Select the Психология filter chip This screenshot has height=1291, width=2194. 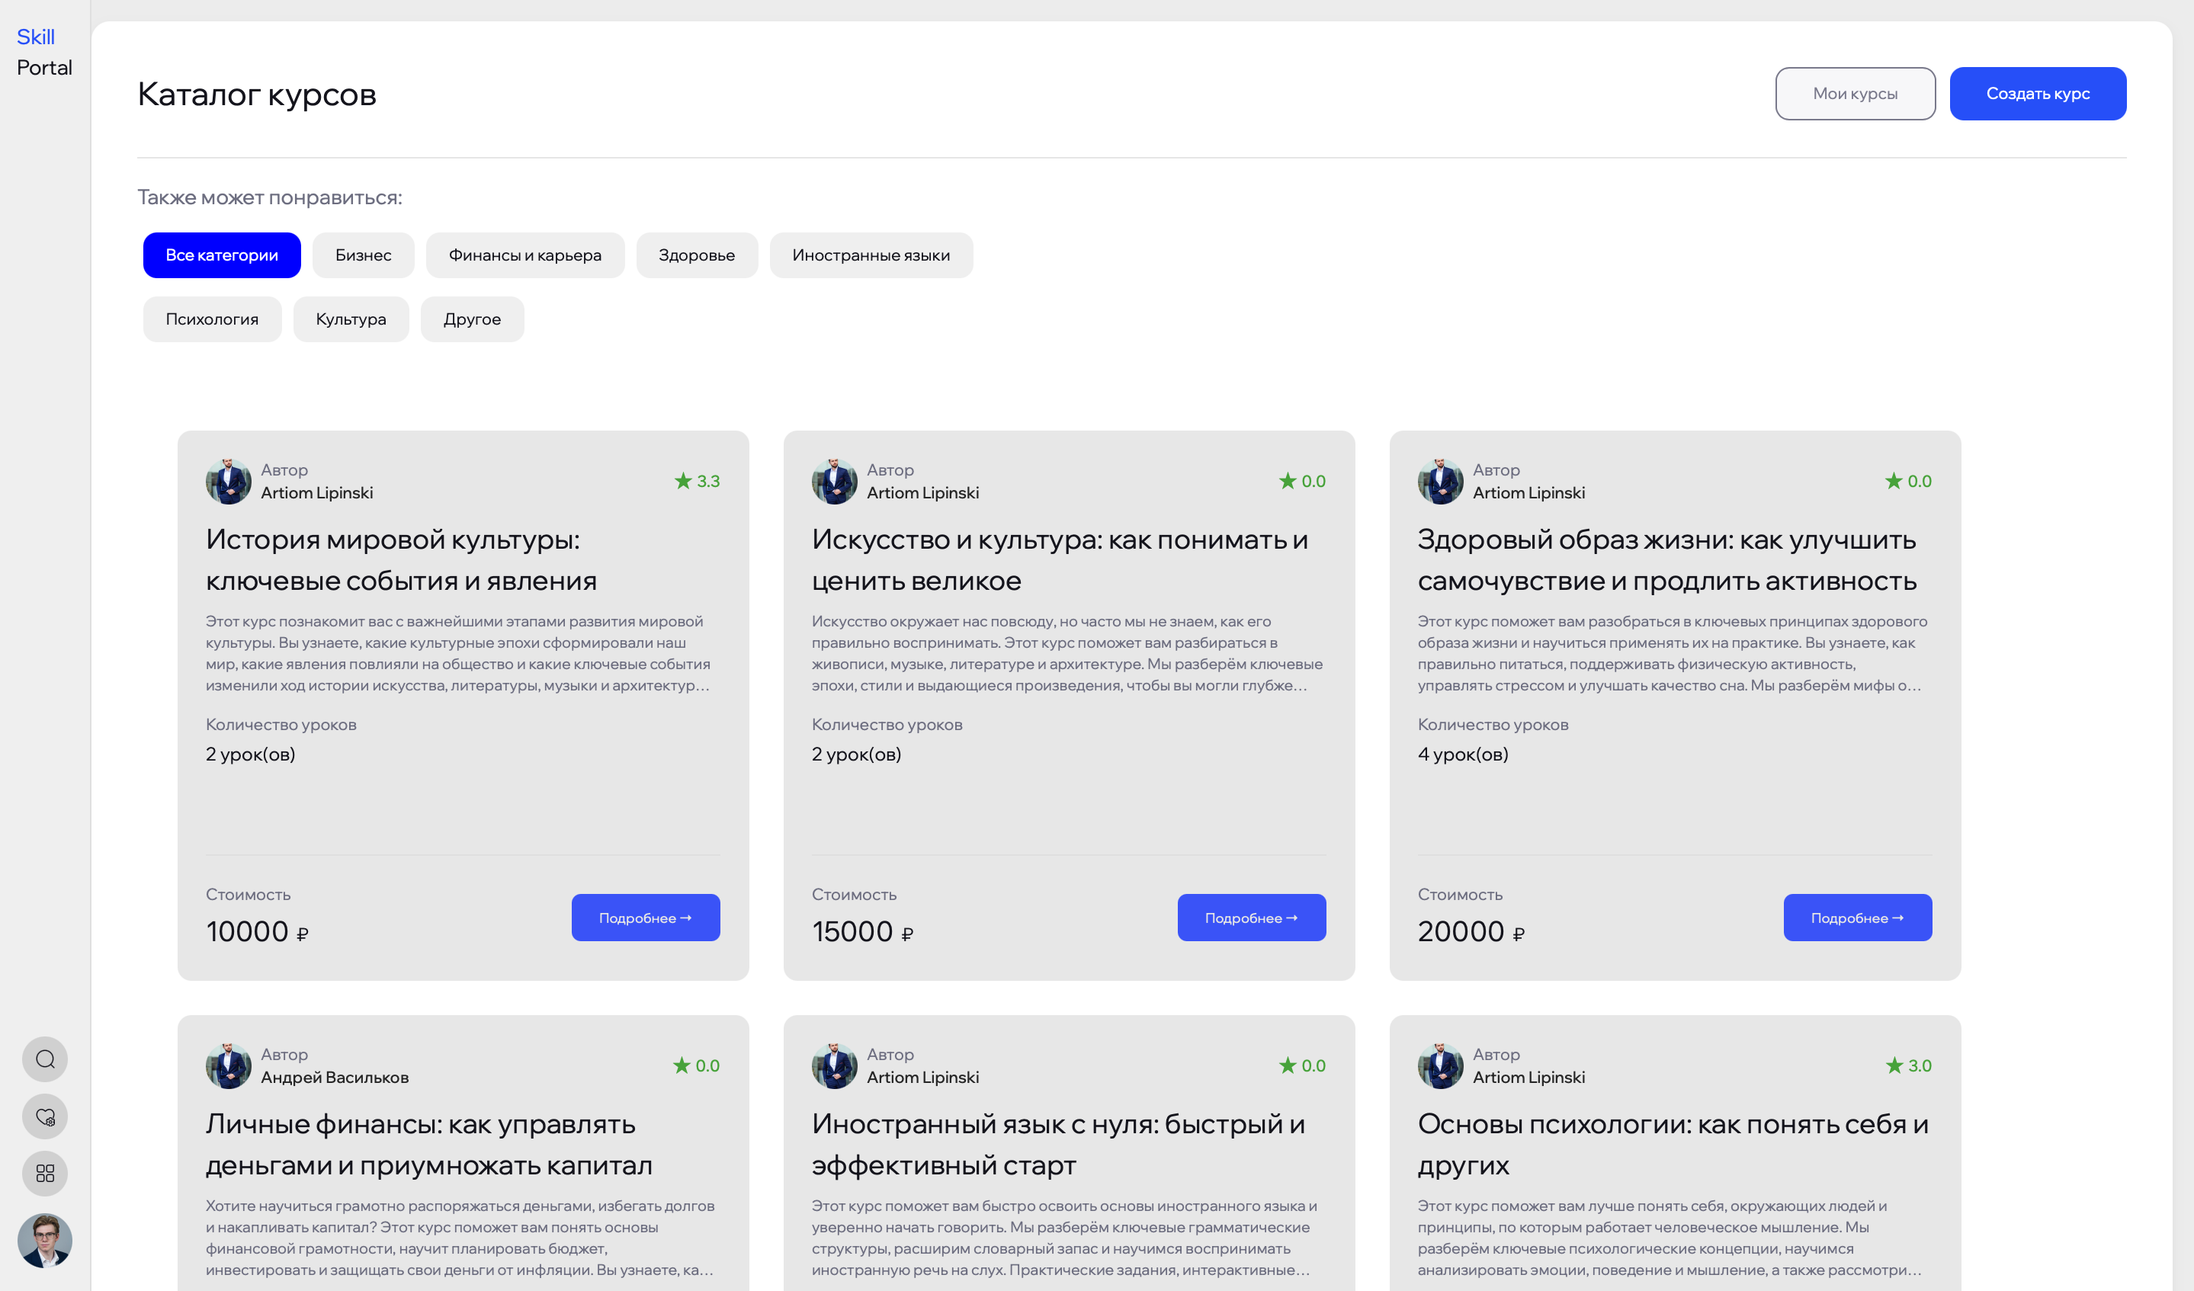pos(212,319)
